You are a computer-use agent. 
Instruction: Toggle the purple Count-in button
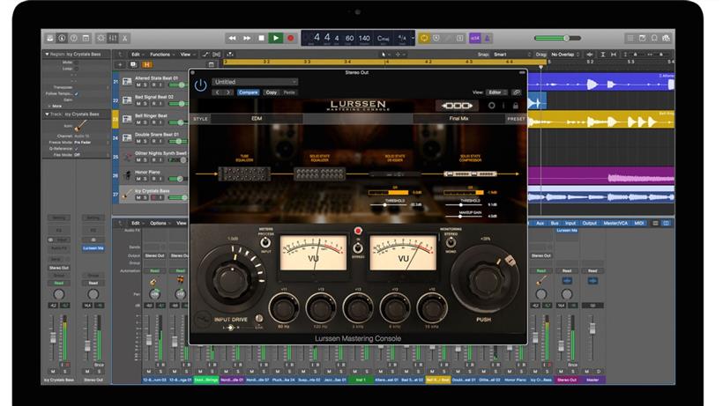(x=475, y=38)
